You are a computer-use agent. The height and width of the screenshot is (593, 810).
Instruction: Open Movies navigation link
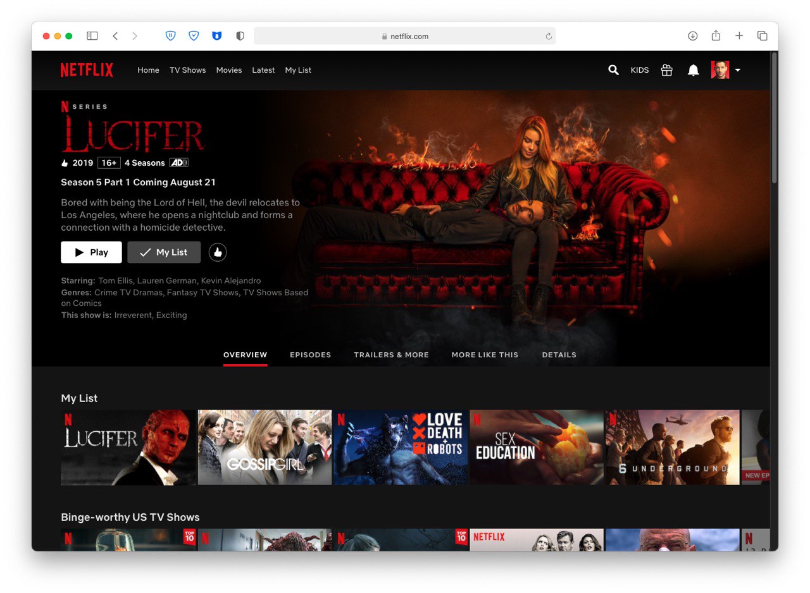coord(229,70)
